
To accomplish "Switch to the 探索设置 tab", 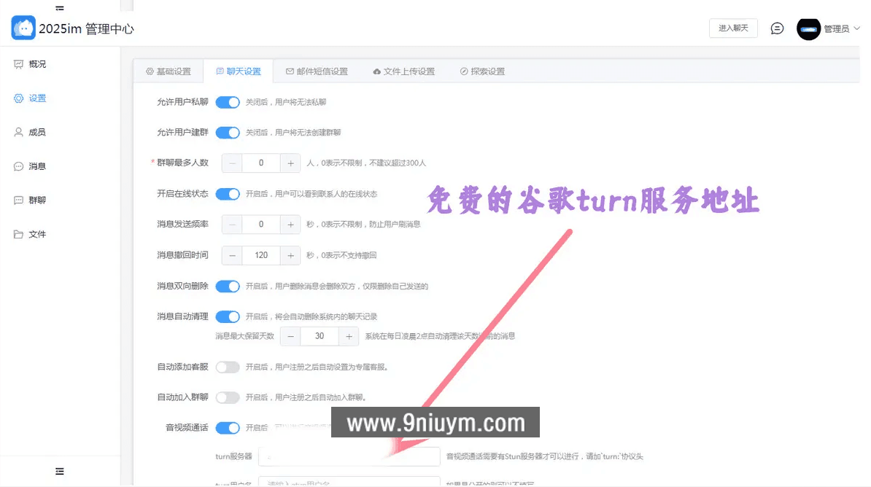I will tap(481, 71).
